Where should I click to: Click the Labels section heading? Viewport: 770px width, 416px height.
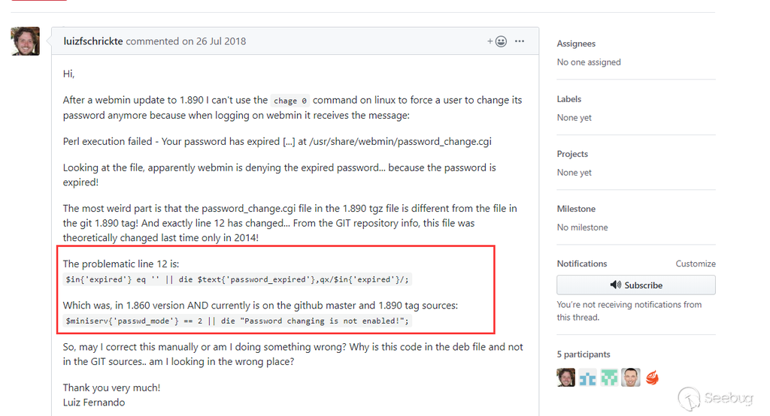(569, 99)
